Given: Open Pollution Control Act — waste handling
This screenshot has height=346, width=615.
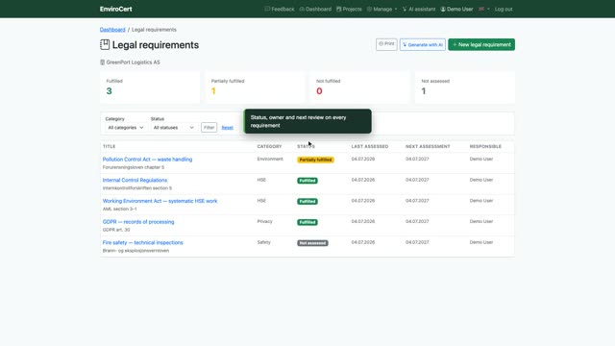Looking at the screenshot, I should coord(147,160).
